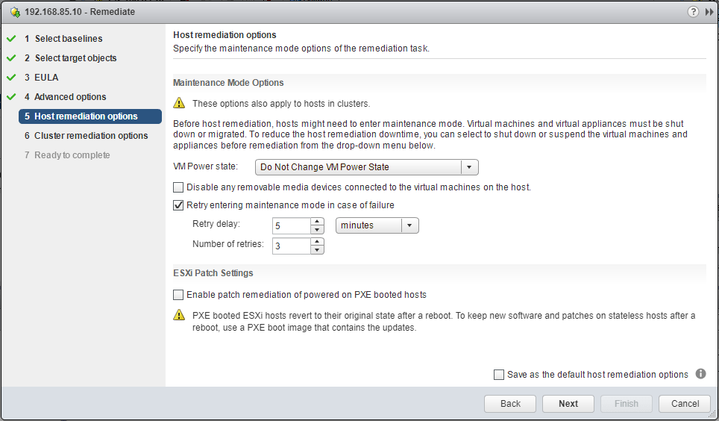719x421 pixels.
Task: Click green checkmark beside EULA
Action: 11,77
